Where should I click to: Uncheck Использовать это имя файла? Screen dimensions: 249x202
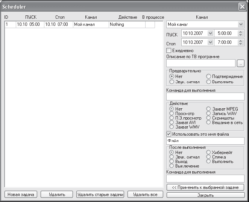(169, 134)
